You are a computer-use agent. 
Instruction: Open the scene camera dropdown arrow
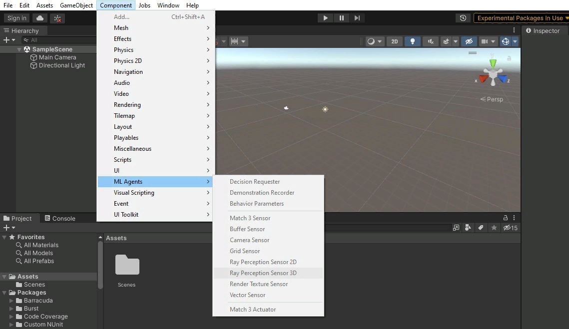(493, 41)
